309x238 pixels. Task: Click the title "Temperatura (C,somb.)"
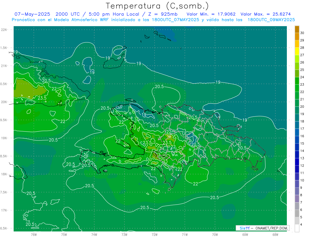157,6
